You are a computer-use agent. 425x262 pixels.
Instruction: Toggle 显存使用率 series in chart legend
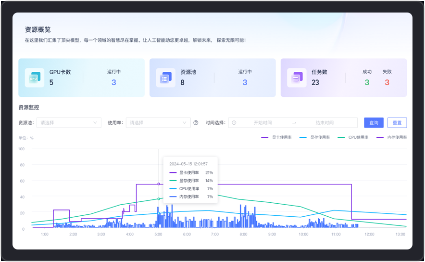(x=315, y=137)
